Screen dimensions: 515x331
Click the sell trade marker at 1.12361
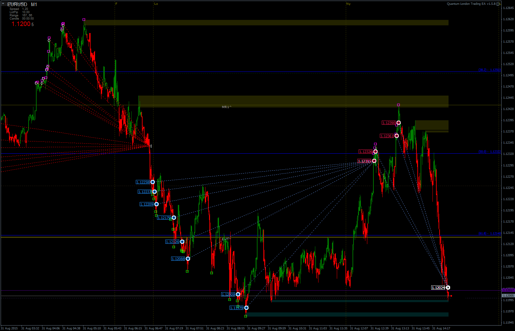point(397,136)
